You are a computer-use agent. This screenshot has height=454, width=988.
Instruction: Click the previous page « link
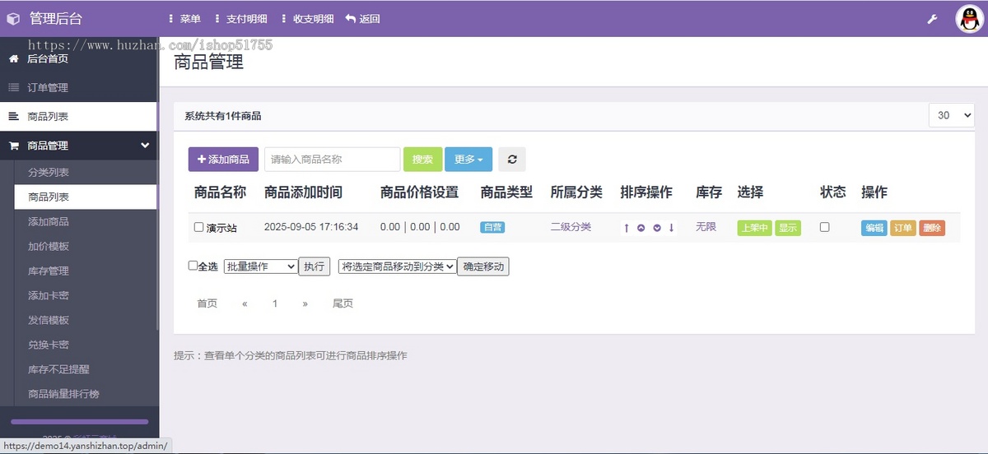245,303
